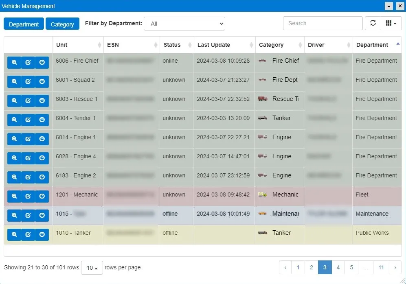This screenshot has height=284, width=406.
Task: Sort table by Status column
Action: 177,45
